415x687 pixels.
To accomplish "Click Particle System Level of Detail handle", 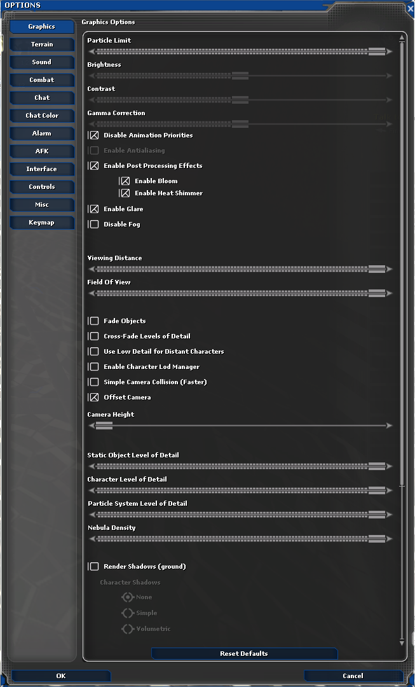I will pos(377,515).
